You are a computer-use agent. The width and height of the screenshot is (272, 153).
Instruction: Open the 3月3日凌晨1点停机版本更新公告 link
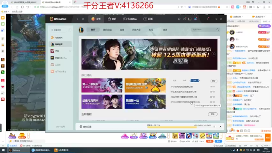tap(185, 102)
